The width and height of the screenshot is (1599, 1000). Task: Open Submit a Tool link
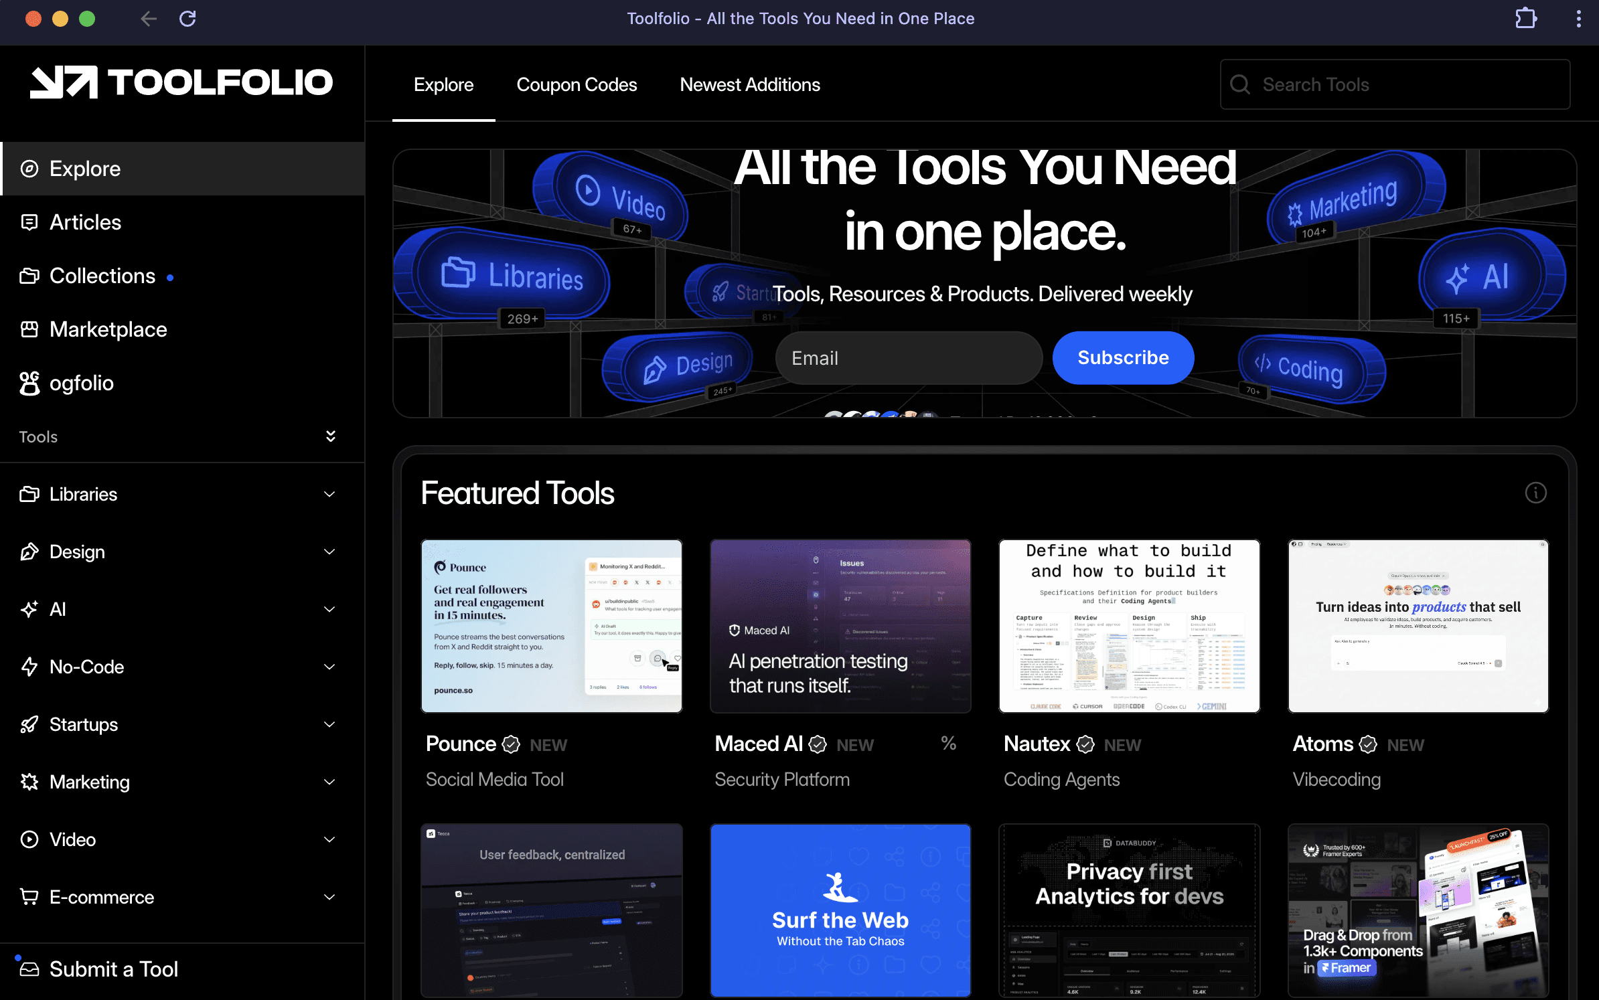click(x=114, y=969)
